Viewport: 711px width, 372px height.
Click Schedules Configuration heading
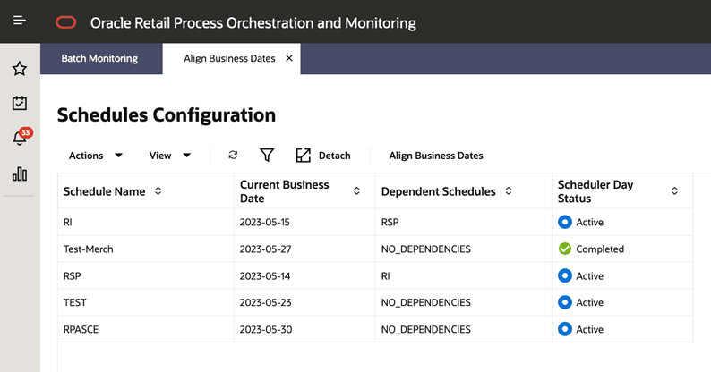coord(167,115)
